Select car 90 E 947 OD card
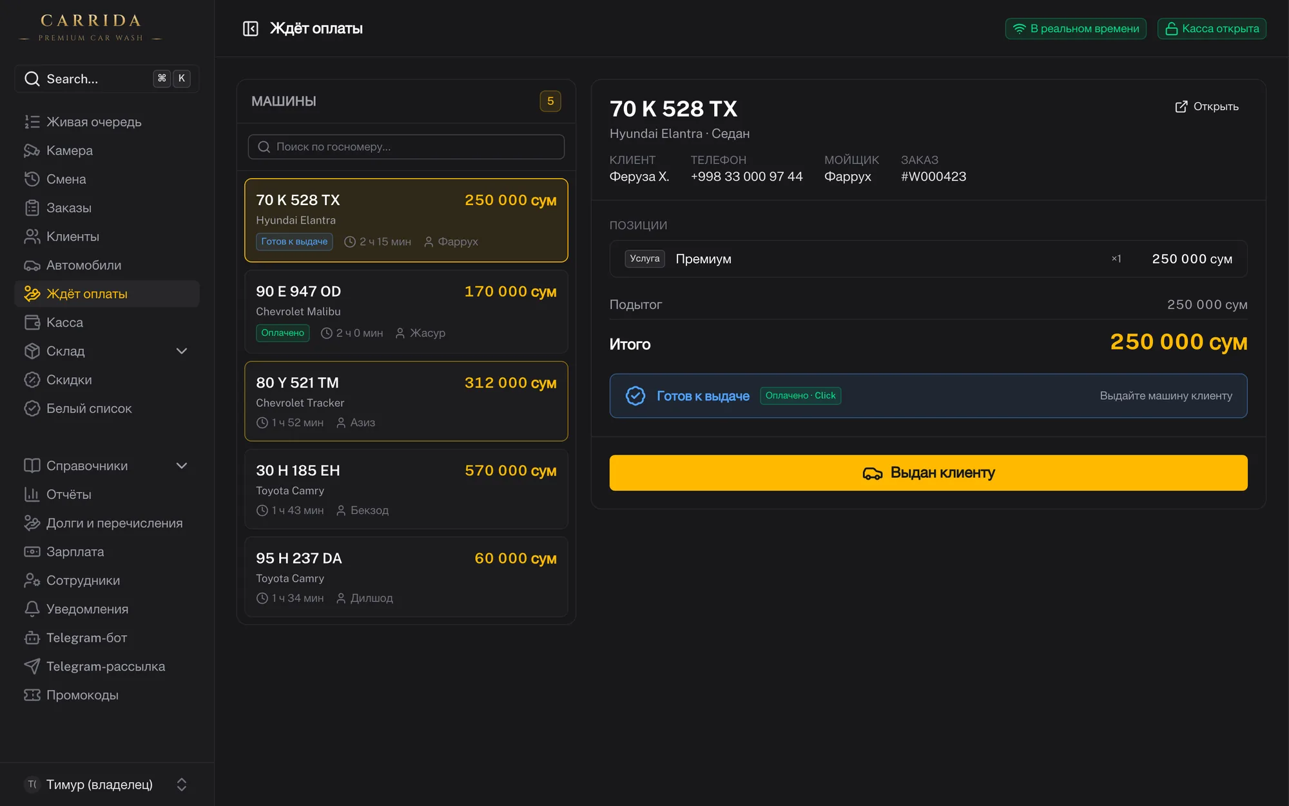1289x806 pixels. tap(406, 311)
